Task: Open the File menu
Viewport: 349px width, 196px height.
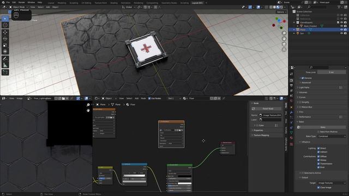Action: pyautogui.click(x=8, y=2)
